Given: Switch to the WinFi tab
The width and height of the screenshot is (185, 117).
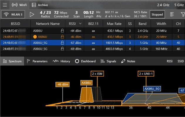Looking at the screenshot, I should [x=18, y=5].
